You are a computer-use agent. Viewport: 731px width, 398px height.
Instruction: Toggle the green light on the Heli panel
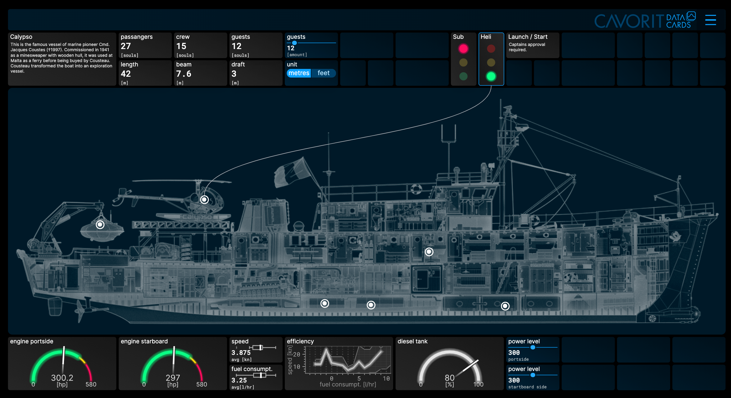(491, 75)
